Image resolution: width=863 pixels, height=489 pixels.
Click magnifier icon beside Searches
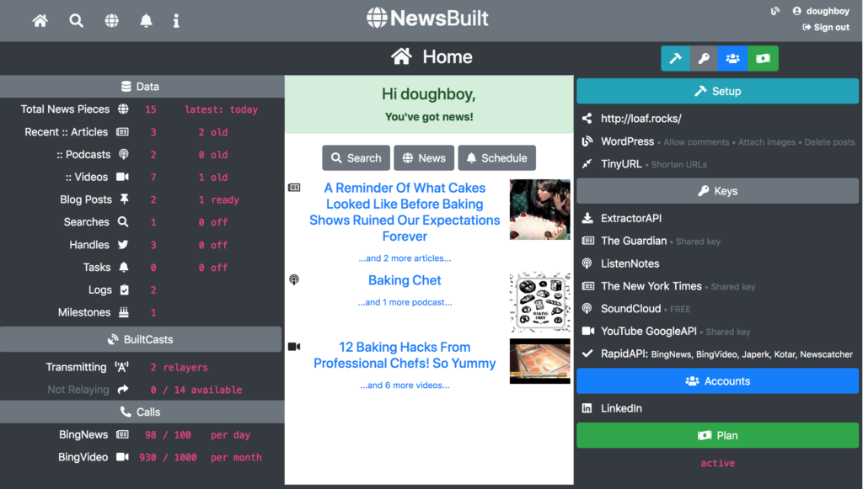123,222
